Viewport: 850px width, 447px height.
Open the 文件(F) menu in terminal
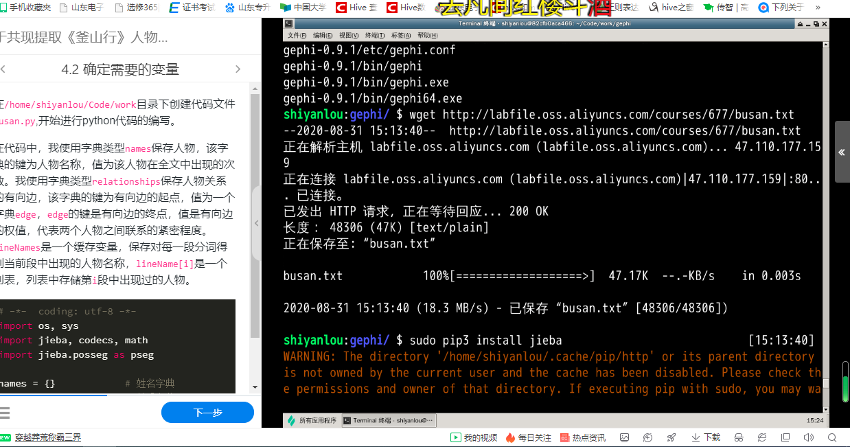[297, 36]
